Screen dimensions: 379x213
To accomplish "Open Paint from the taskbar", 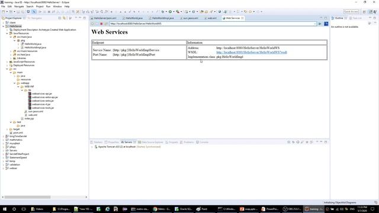I will [202, 209].
